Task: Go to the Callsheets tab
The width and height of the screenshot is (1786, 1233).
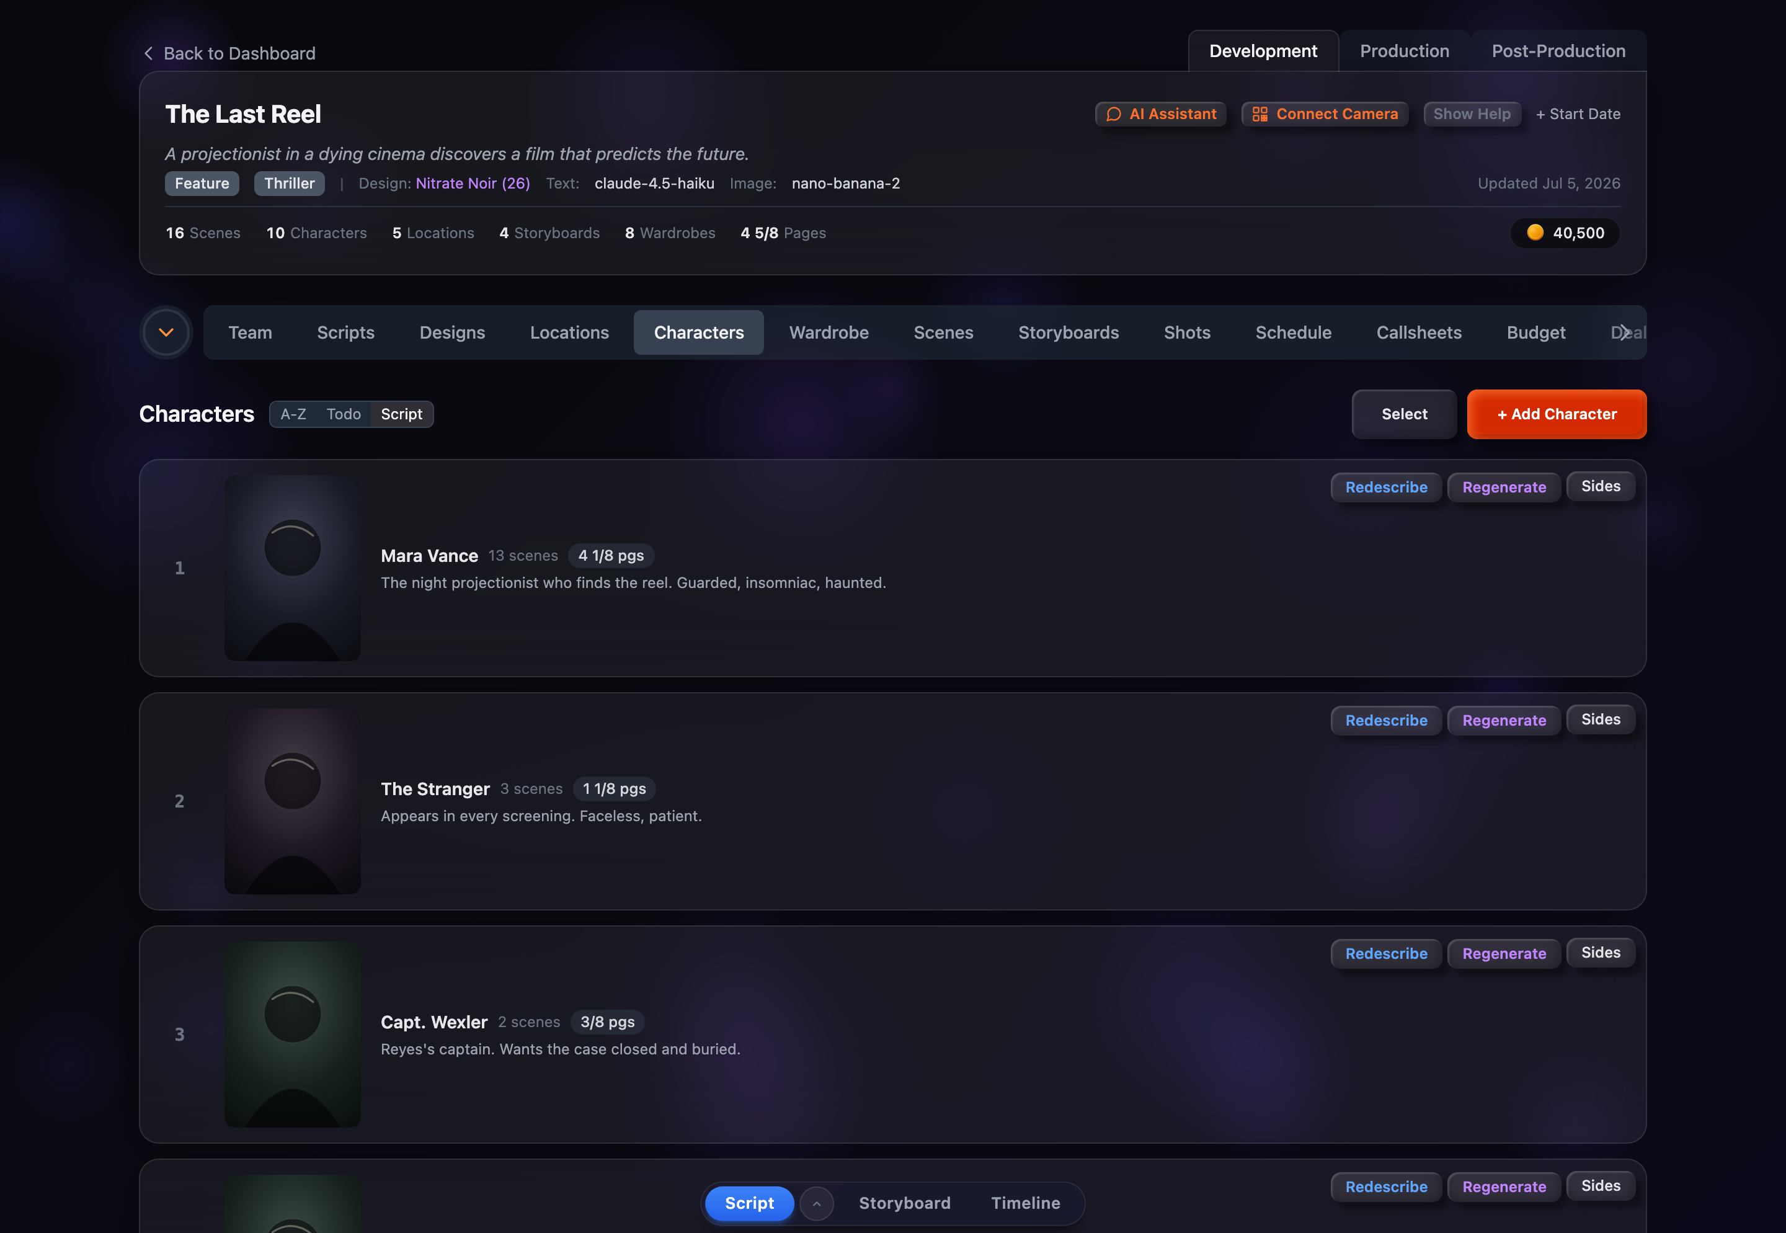Action: pyautogui.click(x=1419, y=332)
